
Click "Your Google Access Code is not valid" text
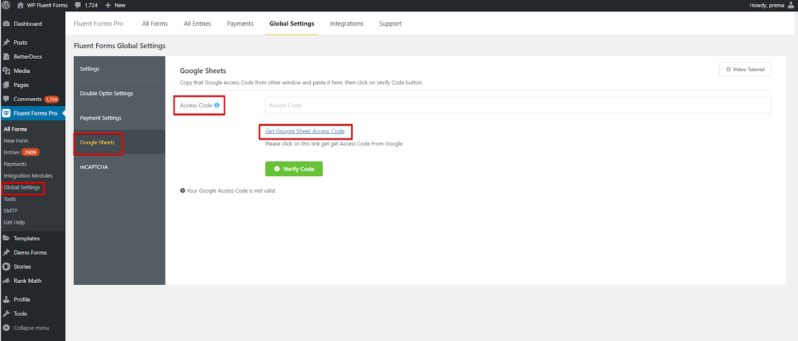point(231,191)
